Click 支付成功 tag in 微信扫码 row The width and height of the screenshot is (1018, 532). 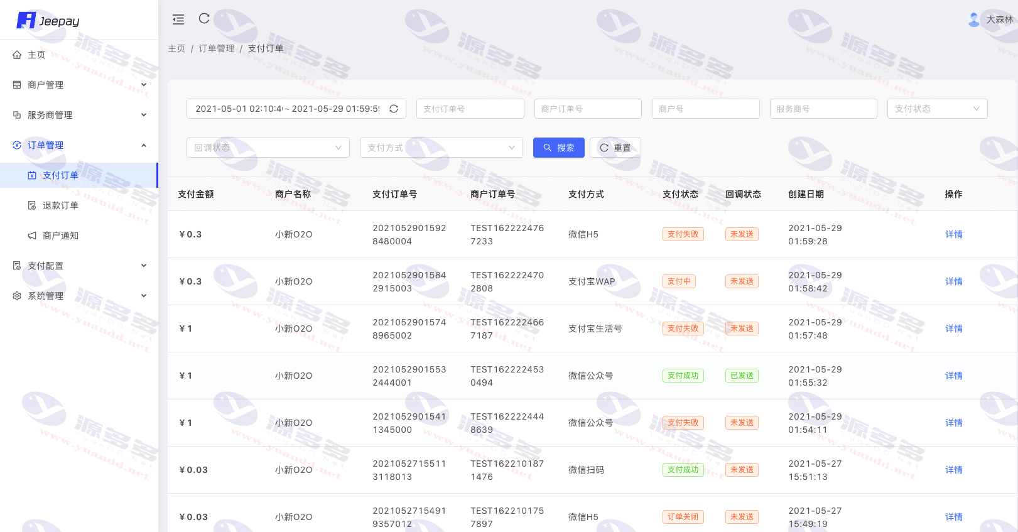(683, 470)
